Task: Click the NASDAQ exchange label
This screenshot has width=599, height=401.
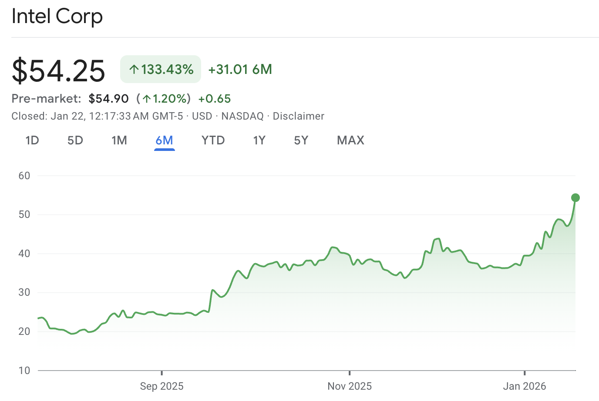Action: point(242,116)
